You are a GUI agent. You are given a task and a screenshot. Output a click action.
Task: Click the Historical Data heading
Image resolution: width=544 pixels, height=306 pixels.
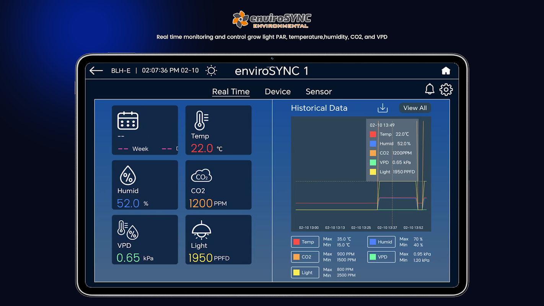point(319,108)
